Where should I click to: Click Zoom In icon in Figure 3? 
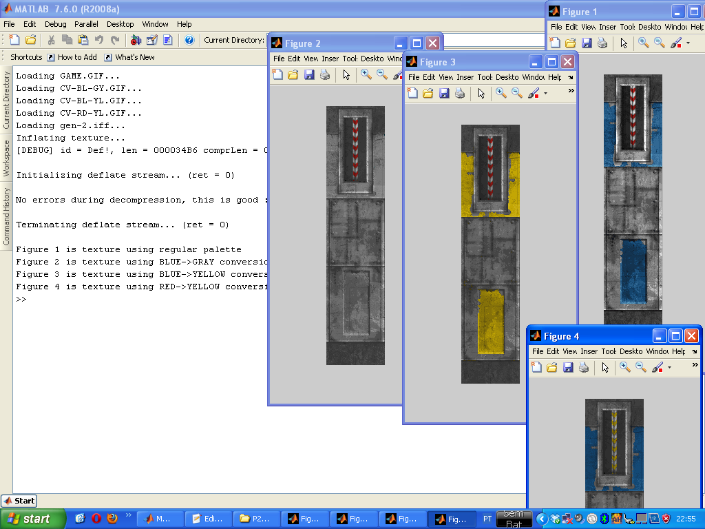point(501,93)
